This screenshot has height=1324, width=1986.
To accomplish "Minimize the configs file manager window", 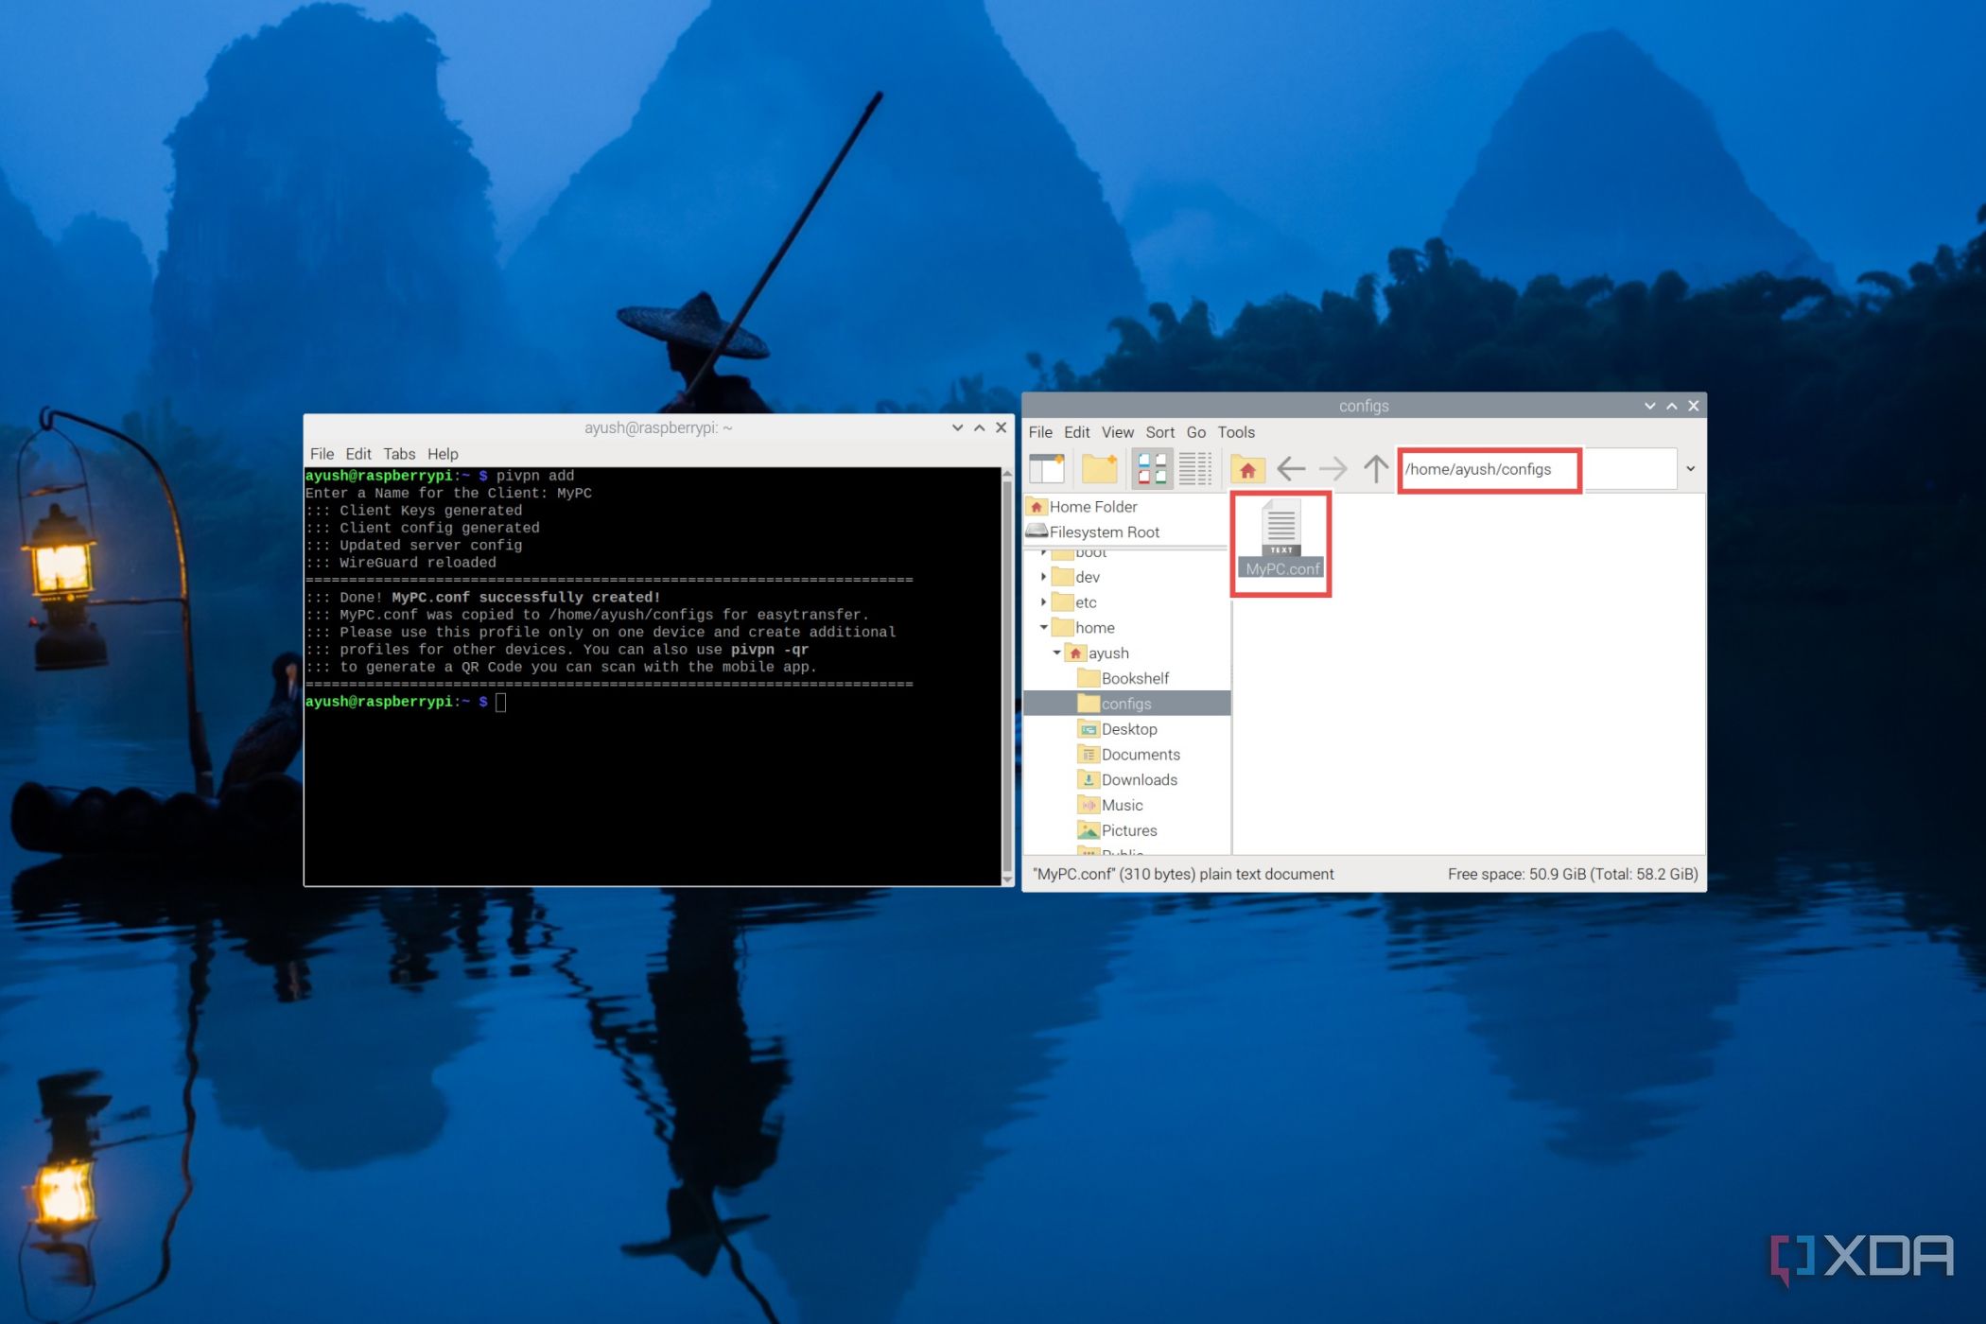I will click(x=1649, y=406).
